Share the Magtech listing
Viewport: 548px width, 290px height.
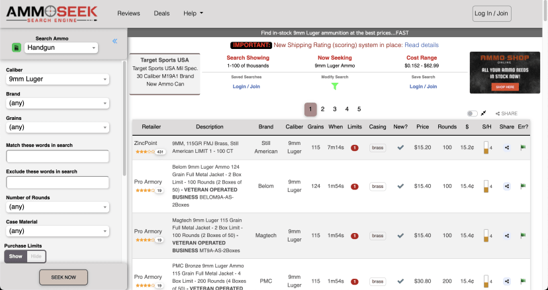507,236
